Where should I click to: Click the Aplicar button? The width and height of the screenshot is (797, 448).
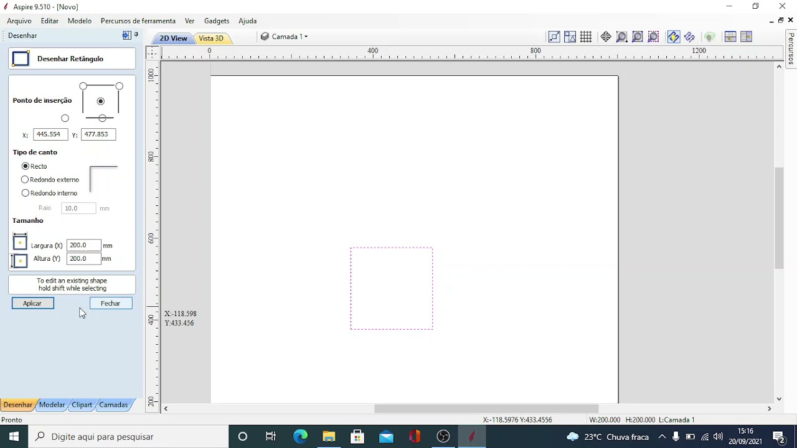pos(32,303)
